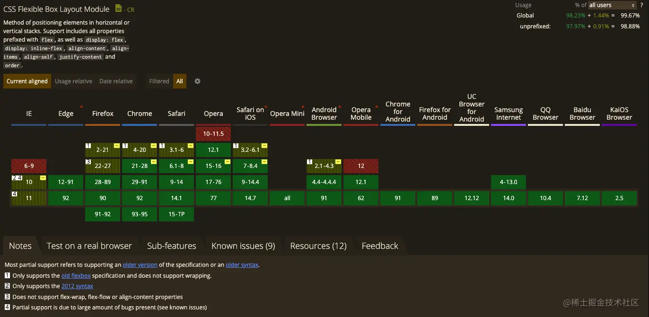
Task: Click the UC Browser for Android header
Action: (472, 108)
